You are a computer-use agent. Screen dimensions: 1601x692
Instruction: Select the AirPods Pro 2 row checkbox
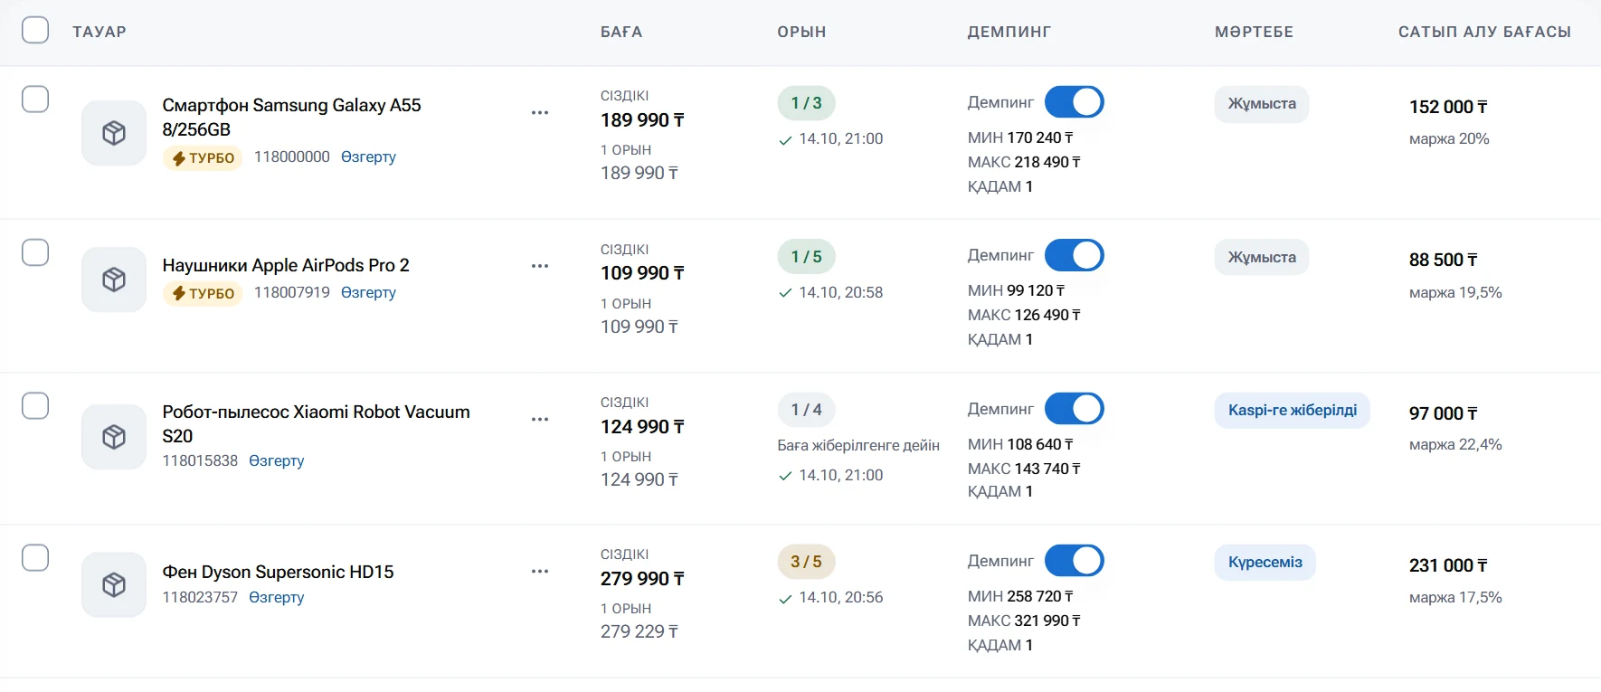pos(35,252)
